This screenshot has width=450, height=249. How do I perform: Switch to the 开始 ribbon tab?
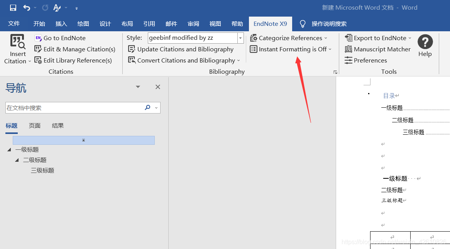[39, 24]
